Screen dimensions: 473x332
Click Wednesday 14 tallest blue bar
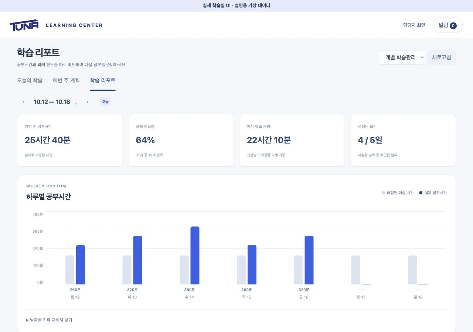[x=195, y=256]
